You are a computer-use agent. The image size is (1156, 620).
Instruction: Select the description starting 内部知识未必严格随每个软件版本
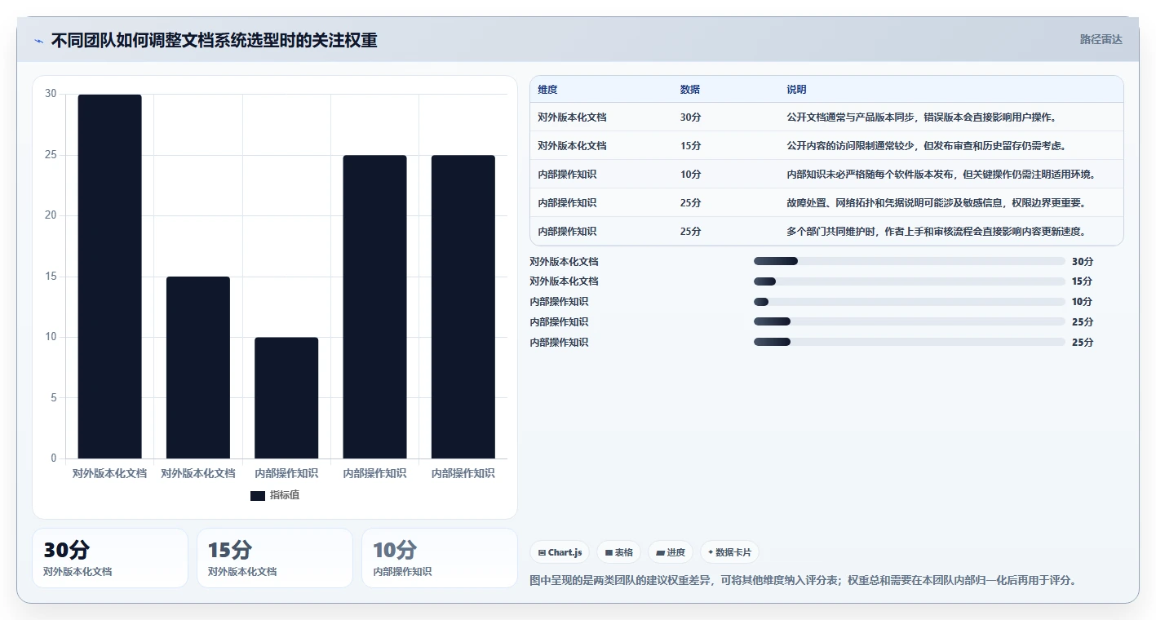[941, 175]
